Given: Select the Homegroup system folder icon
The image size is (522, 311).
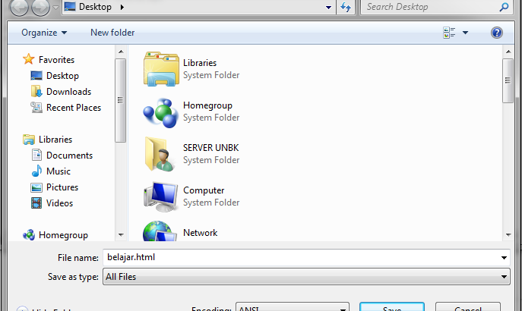Looking at the screenshot, I should click(x=160, y=112).
